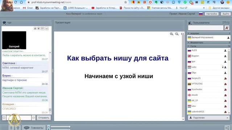Click the Russian flag language icon in header

click(x=200, y=14)
